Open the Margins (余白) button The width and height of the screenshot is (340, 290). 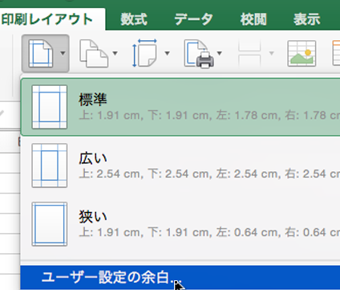pyautogui.click(x=46, y=53)
